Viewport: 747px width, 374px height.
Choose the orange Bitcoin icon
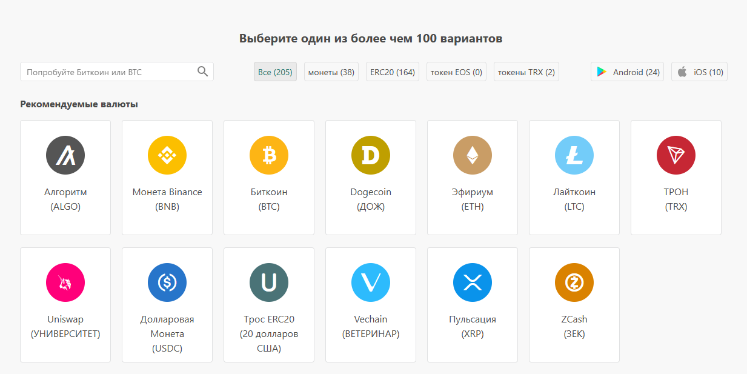pyautogui.click(x=269, y=155)
